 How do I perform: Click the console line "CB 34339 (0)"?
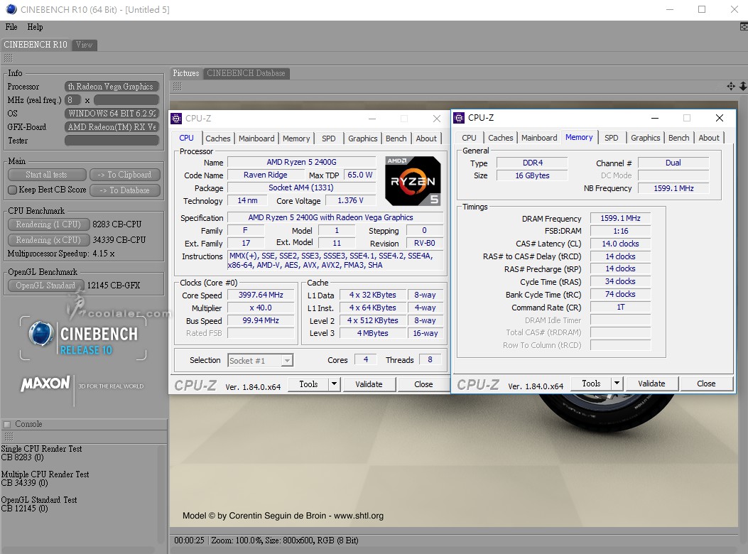(24, 483)
